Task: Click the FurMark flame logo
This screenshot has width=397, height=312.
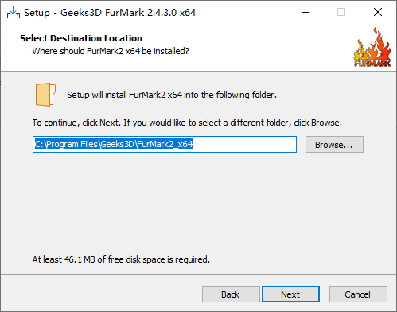Action: (372, 47)
